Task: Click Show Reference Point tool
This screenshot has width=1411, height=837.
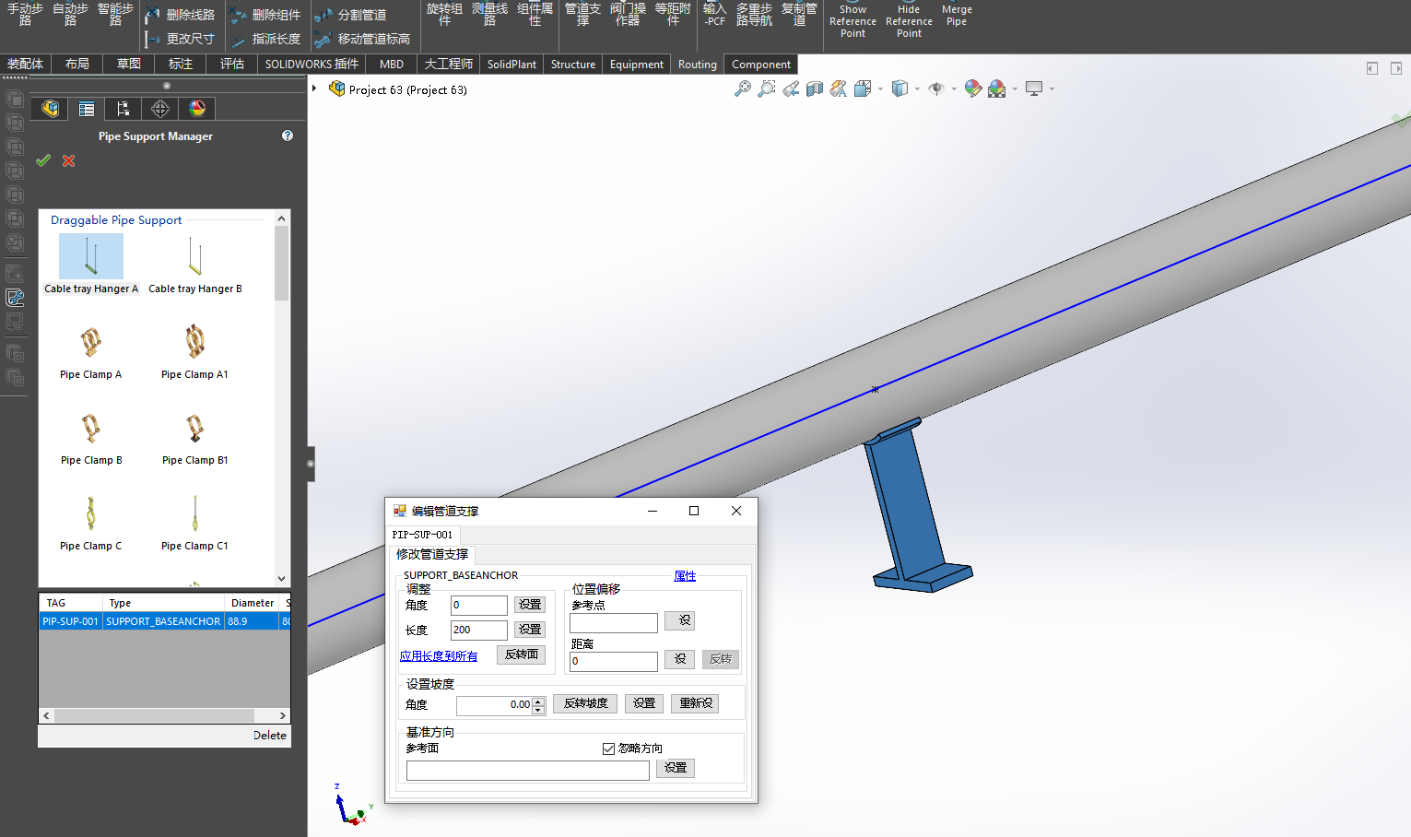Action: 852,20
